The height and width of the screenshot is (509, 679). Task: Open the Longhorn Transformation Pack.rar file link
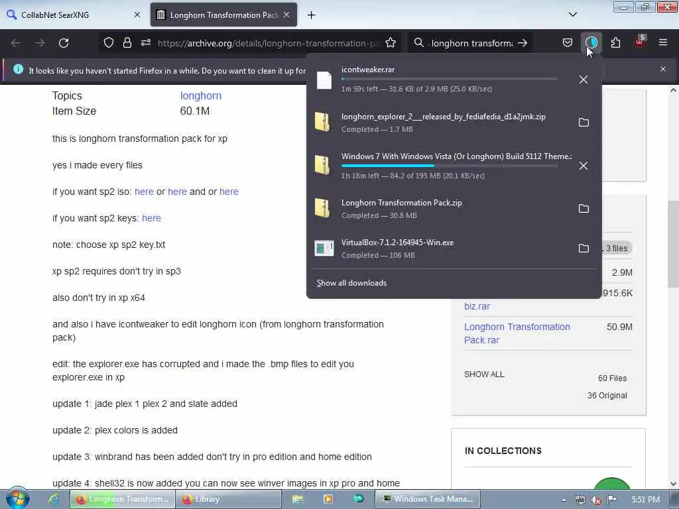(517, 333)
